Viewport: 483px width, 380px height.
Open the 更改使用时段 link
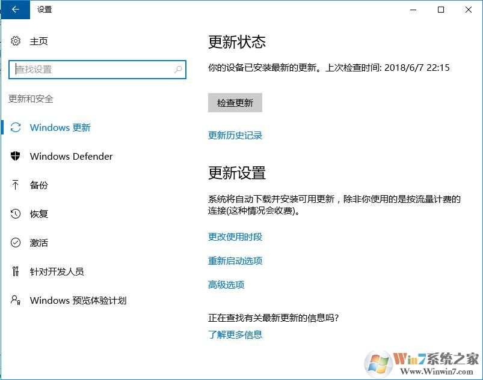click(235, 237)
